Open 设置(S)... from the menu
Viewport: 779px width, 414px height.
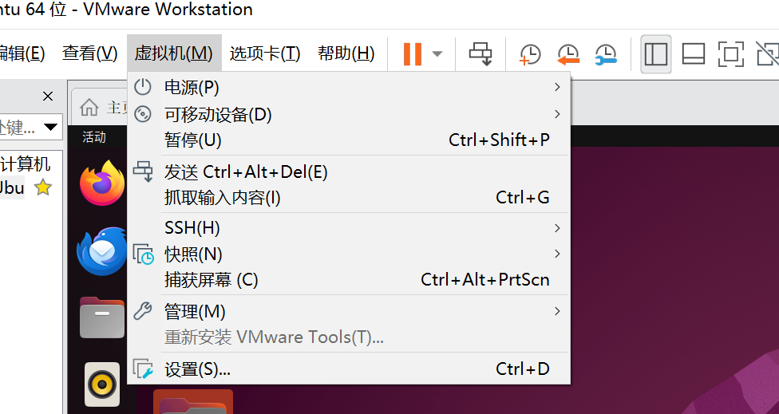coord(349,369)
